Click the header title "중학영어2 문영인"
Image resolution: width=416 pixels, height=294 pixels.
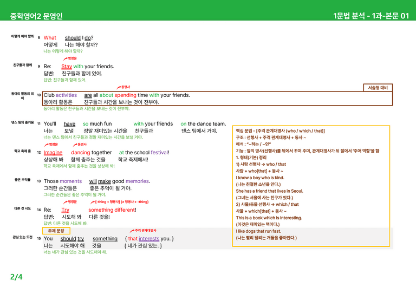click(x=36, y=16)
